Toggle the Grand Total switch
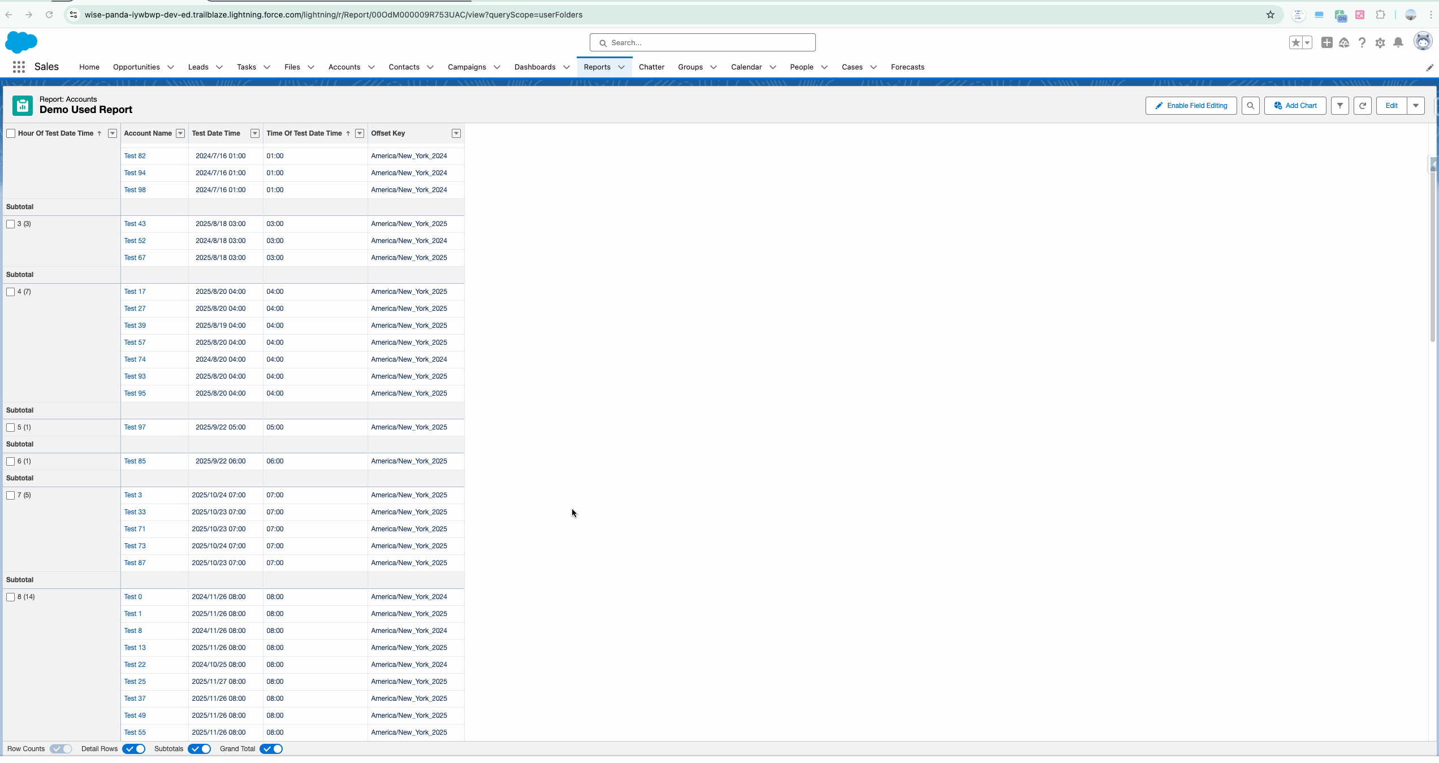The image size is (1439, 763). pyautogui.click(x=272, y=749)
